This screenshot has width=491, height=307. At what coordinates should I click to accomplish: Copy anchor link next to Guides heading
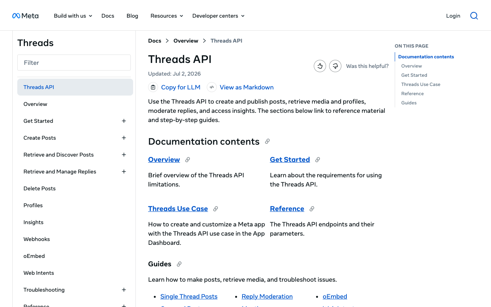[x=179, y=264]
